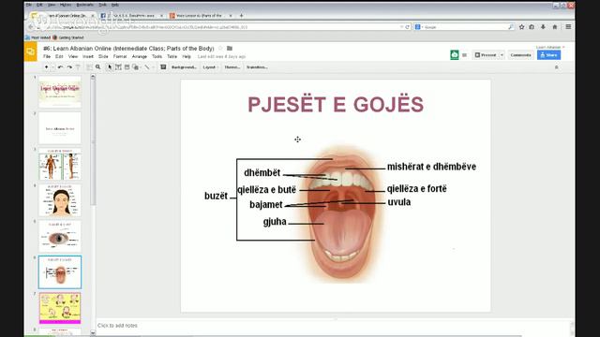
Task: Start the slideshow with Present button
Action: pyautogui.click(x=486, y=55)
